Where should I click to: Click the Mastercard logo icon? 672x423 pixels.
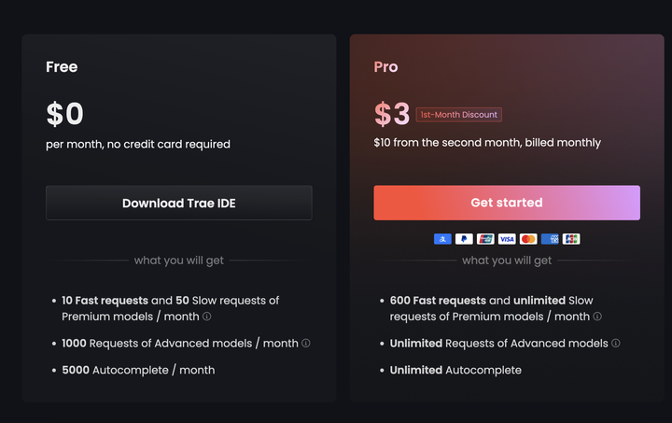coord(528,239)
